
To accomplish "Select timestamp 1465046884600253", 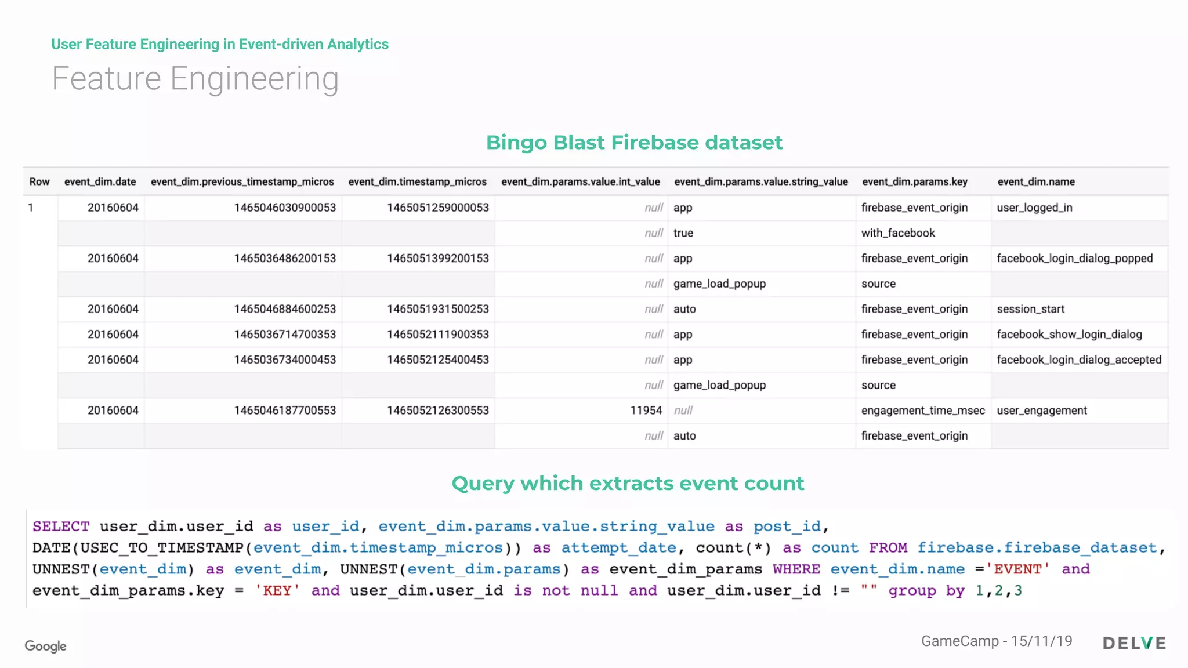I will pyautogui.click(x=285, y=309).
